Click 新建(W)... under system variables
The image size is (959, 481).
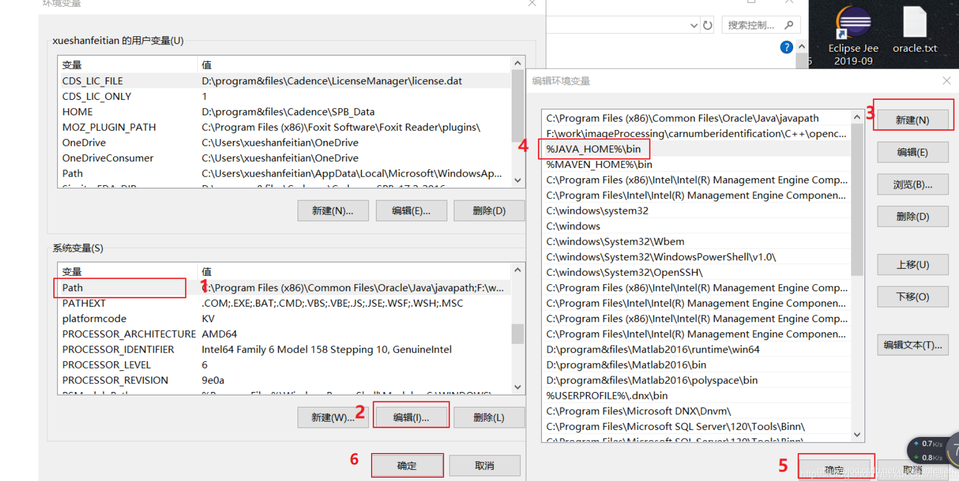tap(333, 417)
